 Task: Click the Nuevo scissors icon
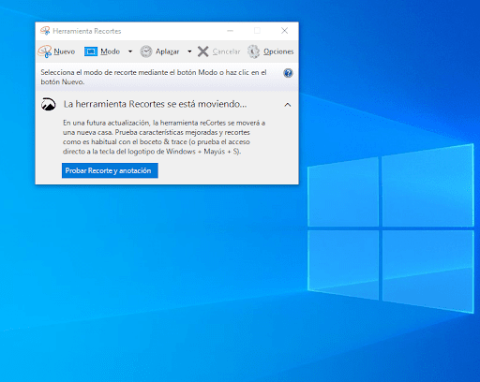tap(45, 51)
